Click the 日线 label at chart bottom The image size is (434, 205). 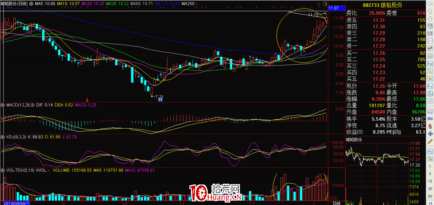pos(337,203)
